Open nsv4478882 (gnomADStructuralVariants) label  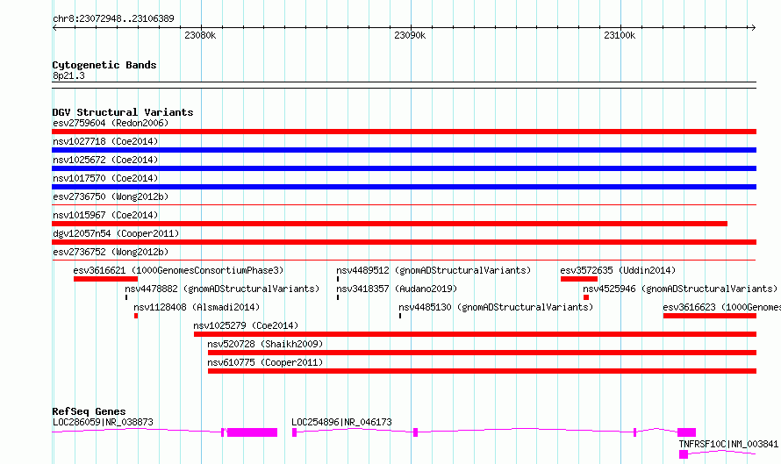(222, 289)
